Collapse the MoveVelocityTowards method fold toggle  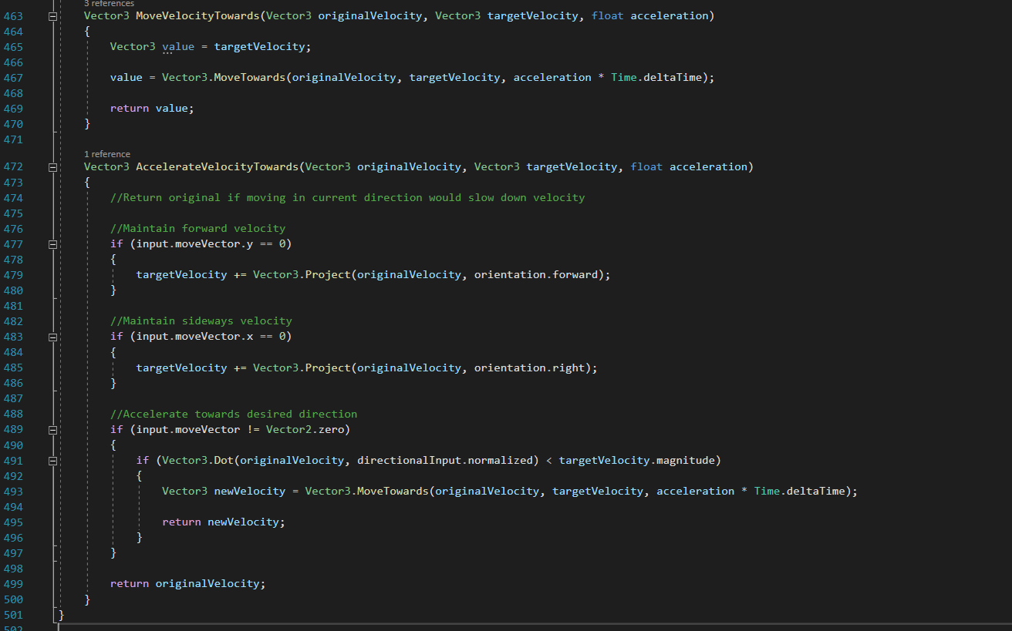coord(52,16)
